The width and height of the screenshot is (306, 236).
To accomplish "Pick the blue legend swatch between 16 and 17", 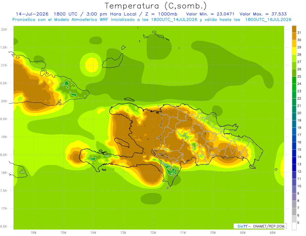I will [294, 138].
